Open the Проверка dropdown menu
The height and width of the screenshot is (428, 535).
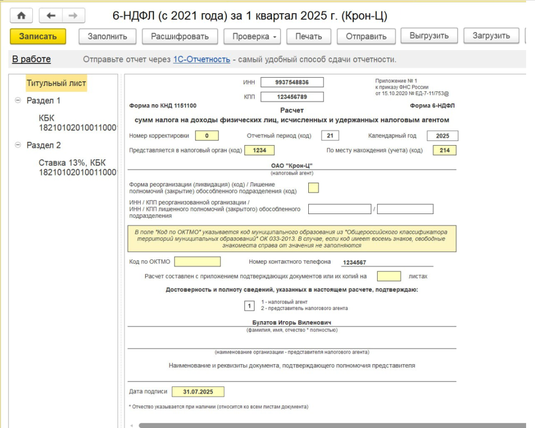pyautogui.click(x=252, y=36)
